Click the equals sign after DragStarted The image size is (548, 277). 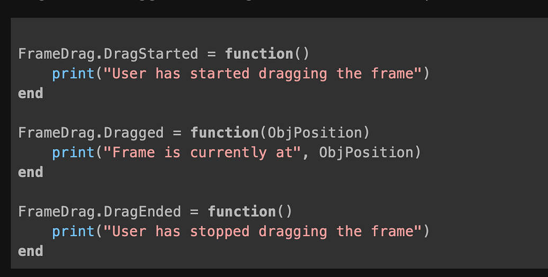pos(211,54)
